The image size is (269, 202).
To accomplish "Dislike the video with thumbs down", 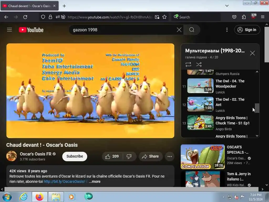I will [x=129, y=156].
